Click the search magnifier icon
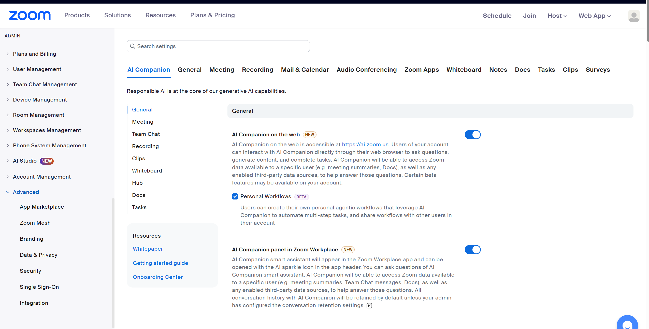Screen dimensions: 649x329 click(133, 46)
